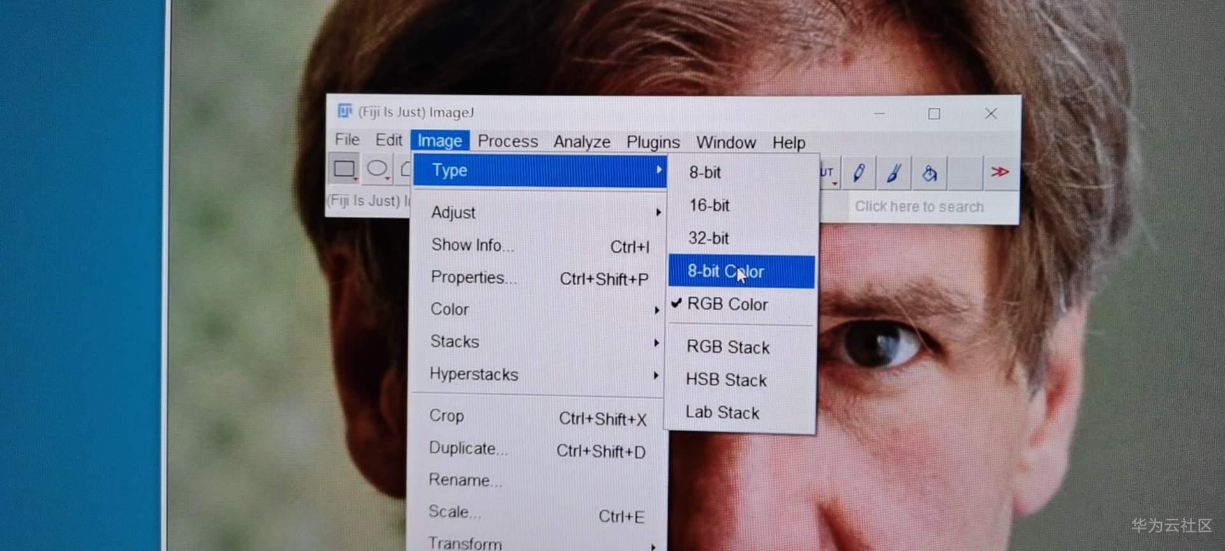Open the File menu

[348, 140]
